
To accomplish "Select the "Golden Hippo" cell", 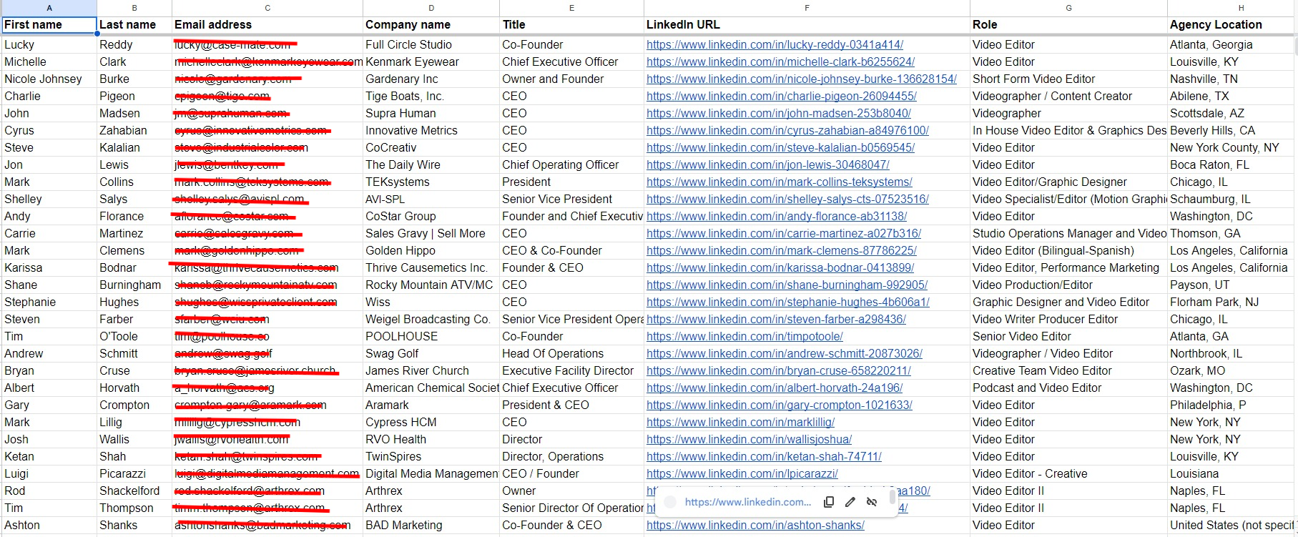I will point(431,250).
